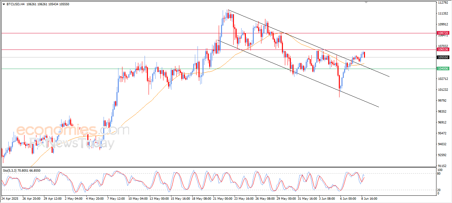
Task: Click the 99792 price axis value
Action: [x=442, y=101]
